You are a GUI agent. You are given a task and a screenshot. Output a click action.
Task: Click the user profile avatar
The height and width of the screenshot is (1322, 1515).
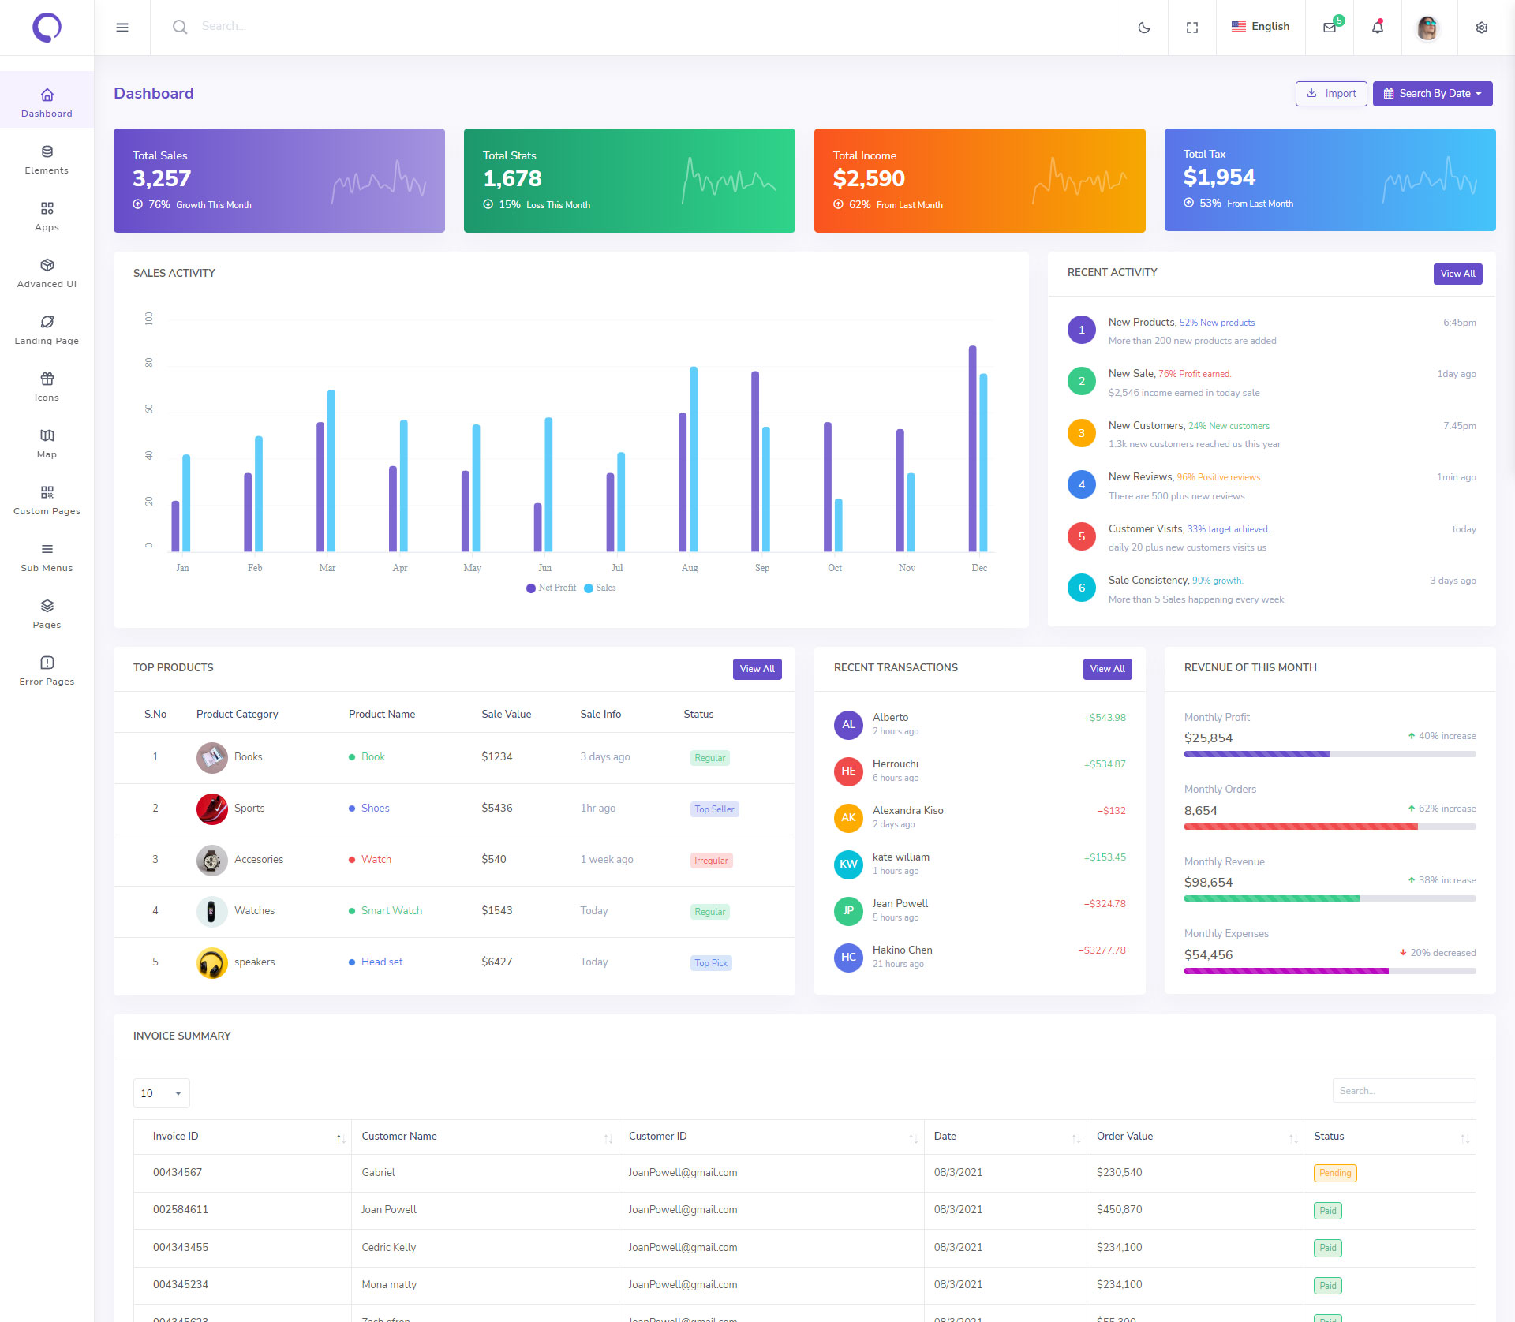point(1427,28)
